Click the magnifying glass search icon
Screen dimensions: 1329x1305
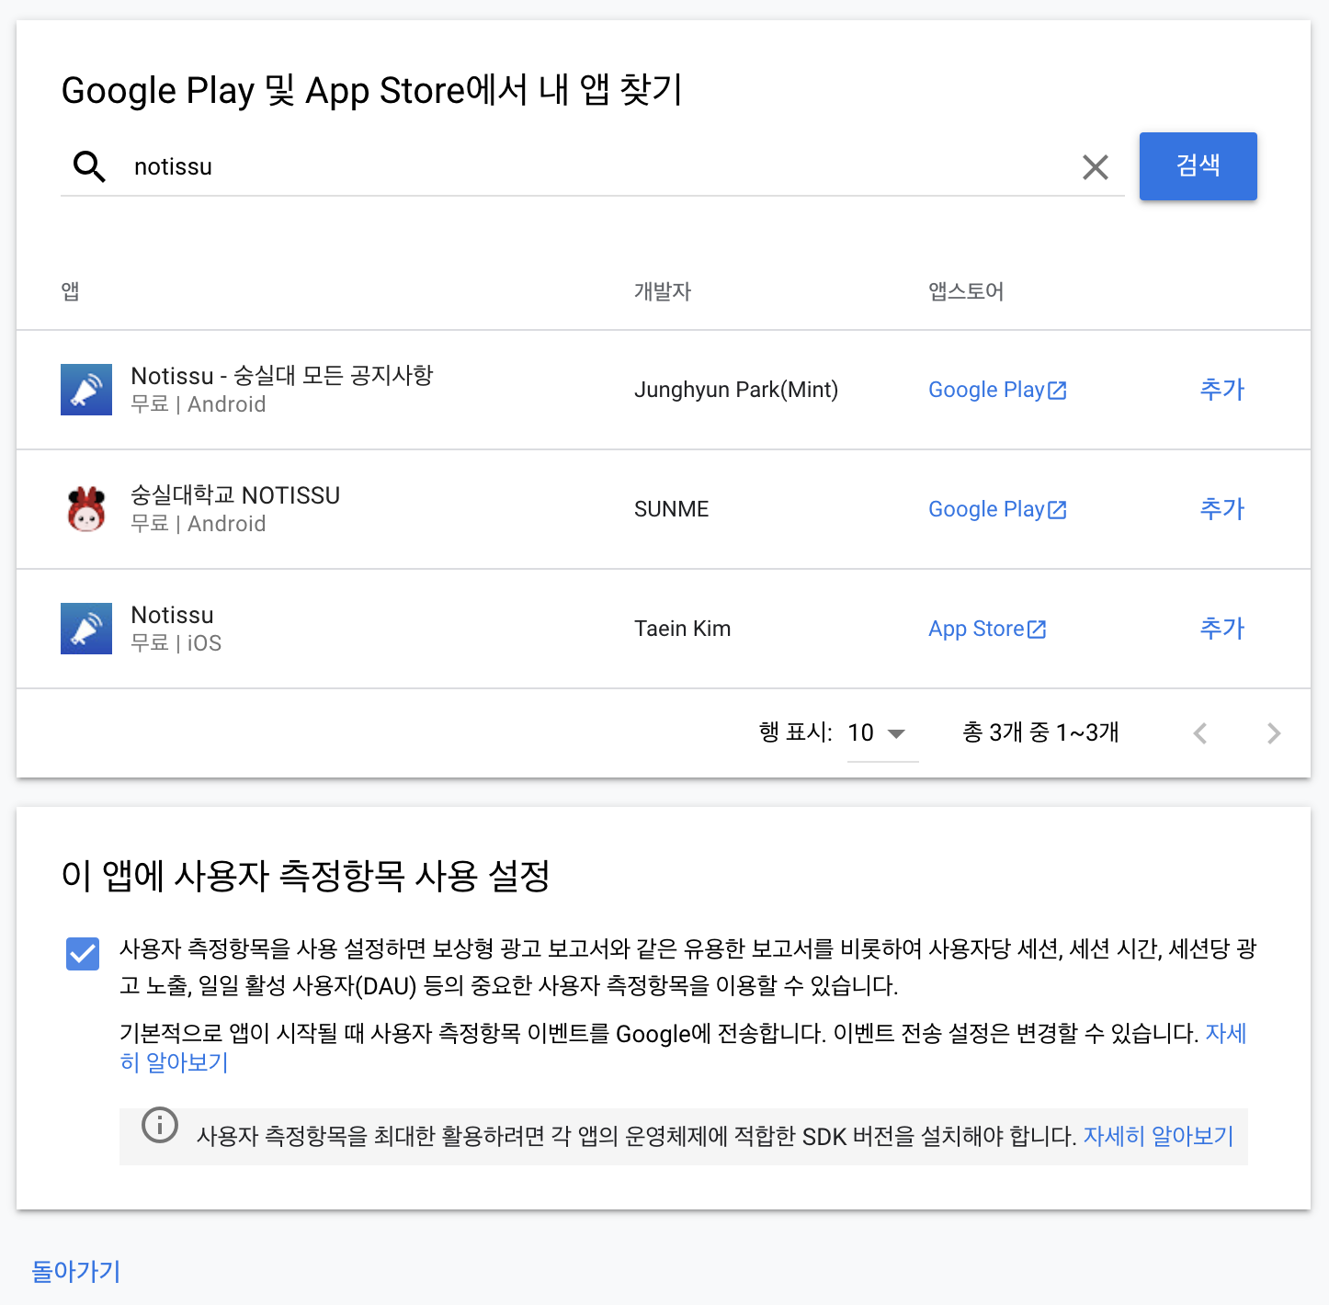tap(89, 166)
